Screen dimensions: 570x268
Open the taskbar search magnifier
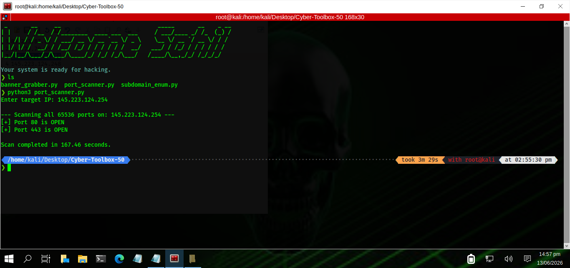[28, 259]
